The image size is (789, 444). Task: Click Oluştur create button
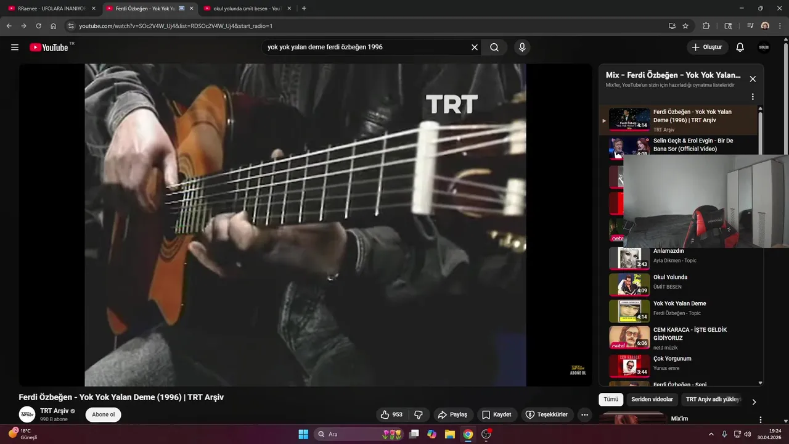708,47
